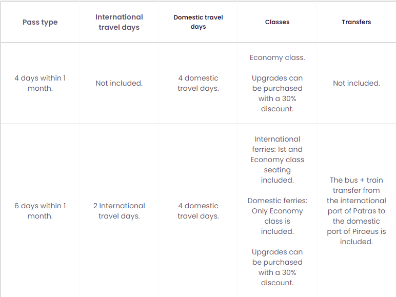Screen dimensions: 396x297
Task: Click 'Not included' under the Transfers column
Action: [x=356, y=83]
